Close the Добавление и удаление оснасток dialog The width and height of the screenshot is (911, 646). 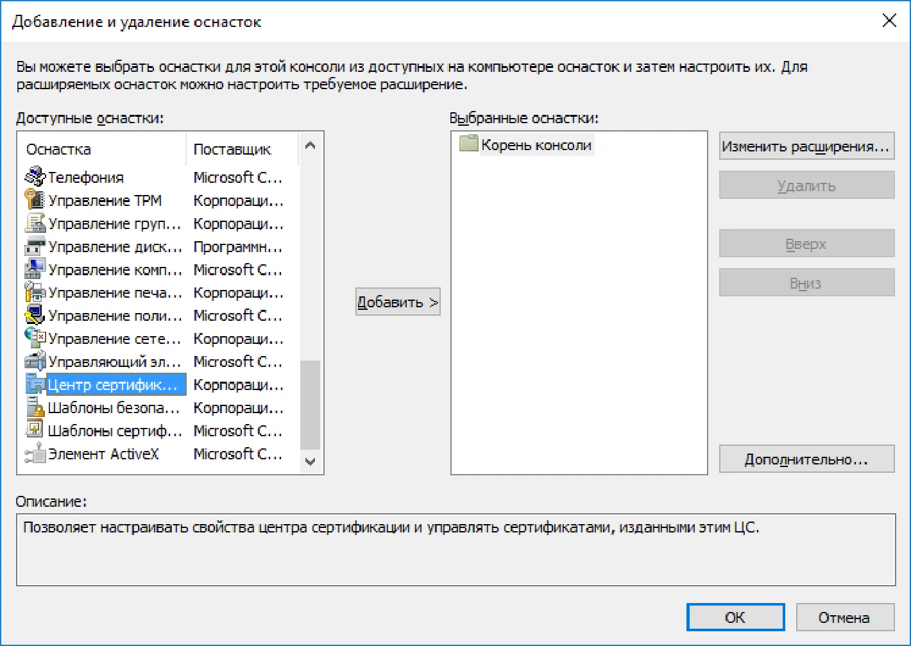(x=889, y=21)
